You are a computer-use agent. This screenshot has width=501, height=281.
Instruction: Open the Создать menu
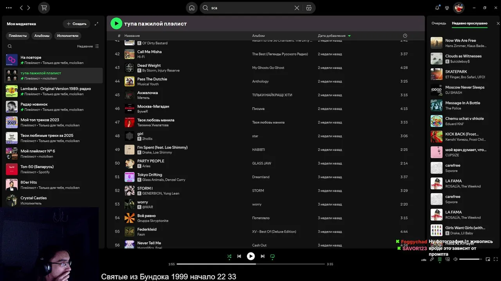coord(76,24)
